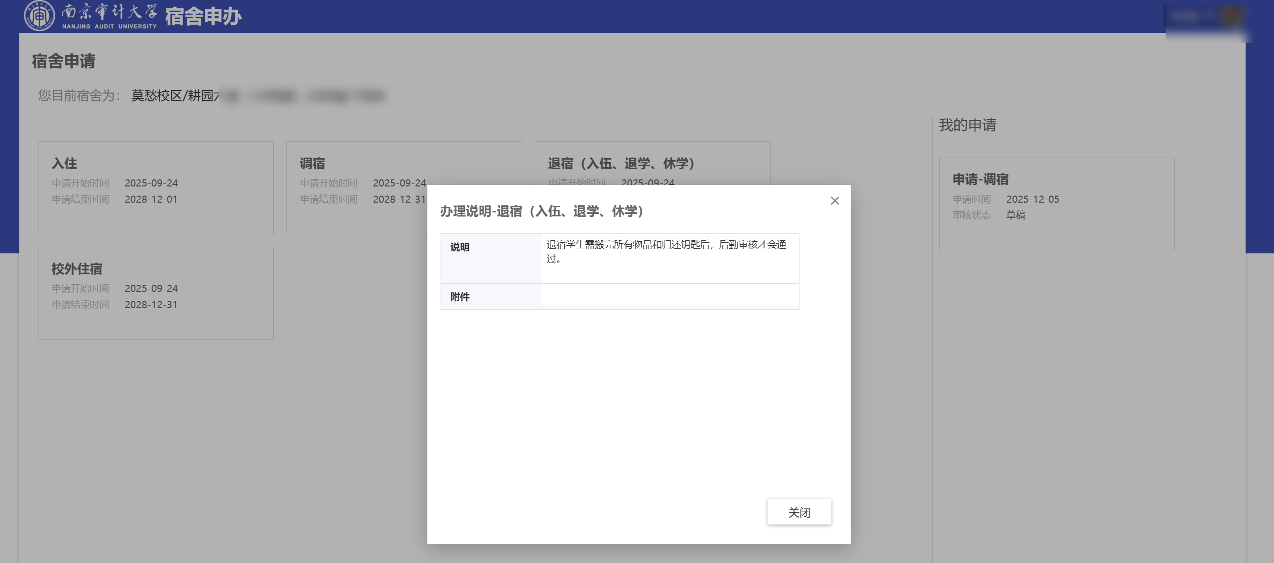
Task: Close dialog with the X icon
Action: click(834, 201)
